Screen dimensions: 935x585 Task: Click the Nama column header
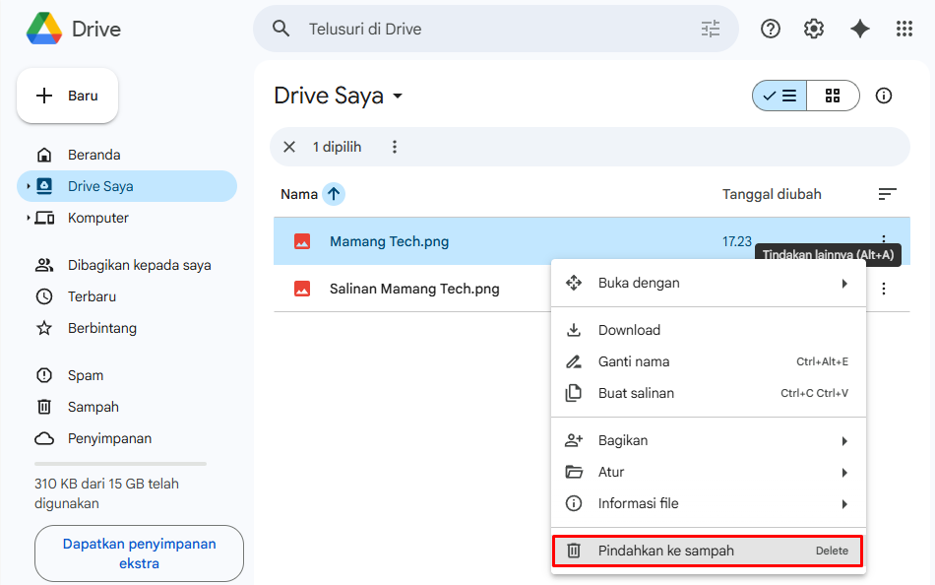click(x=299, y=194)
